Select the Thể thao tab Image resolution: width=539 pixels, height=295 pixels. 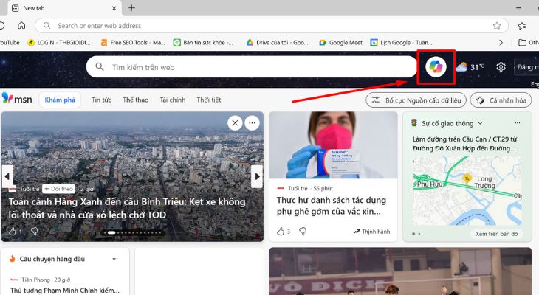tap(135, 100)
